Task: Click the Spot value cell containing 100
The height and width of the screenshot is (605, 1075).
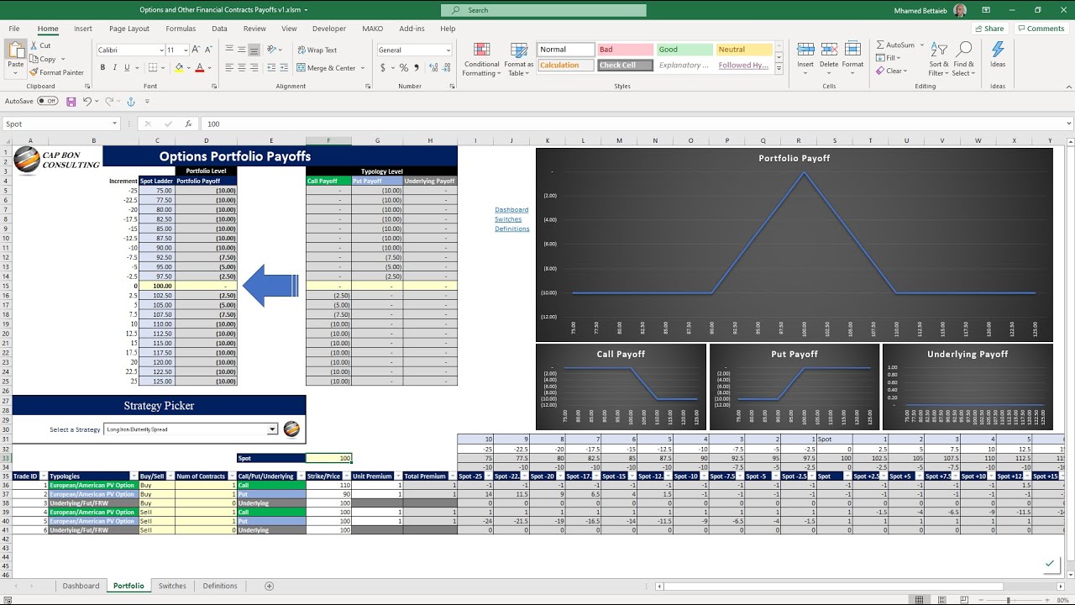Action: click(328, 458)
